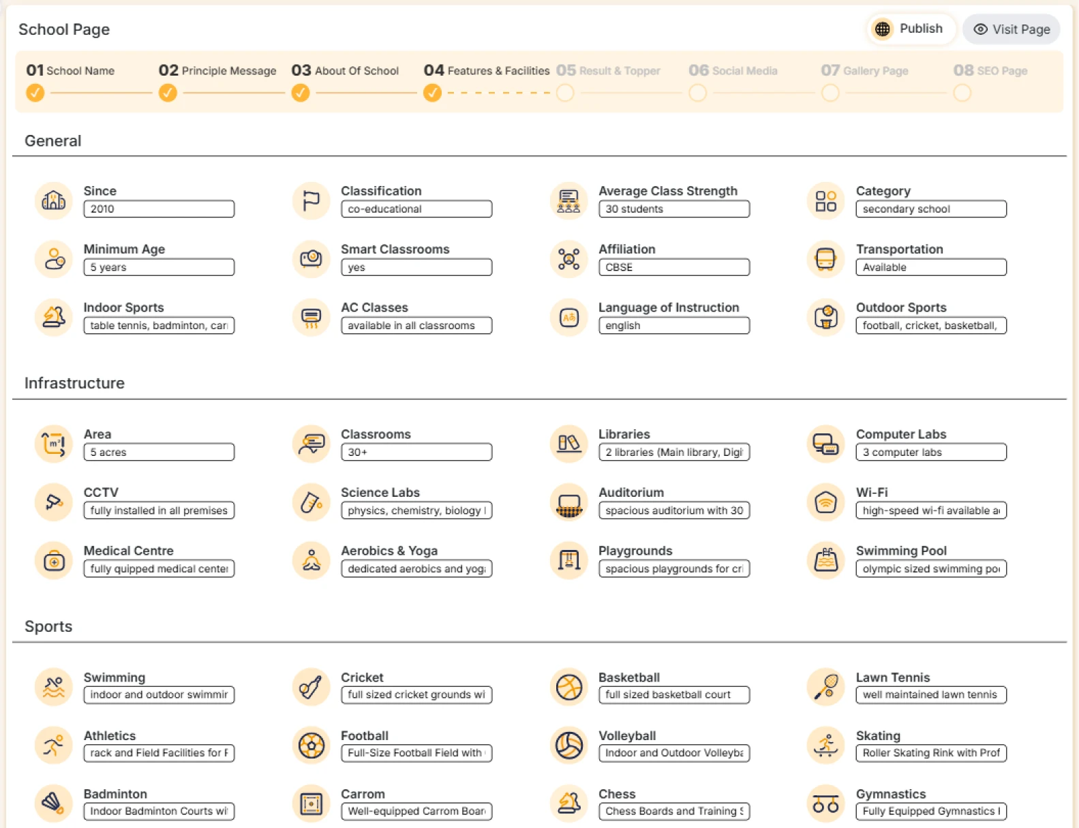
Task: Click the Transportation bus icon
Action: coord(825,259)
